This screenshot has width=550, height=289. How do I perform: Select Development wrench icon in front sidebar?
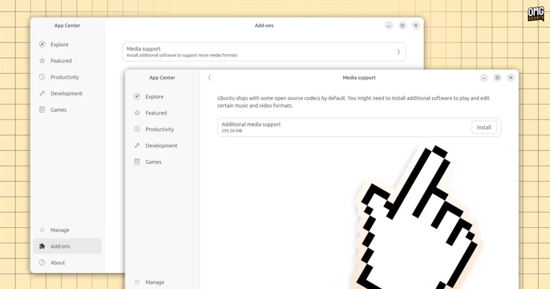tap(137, 146)
